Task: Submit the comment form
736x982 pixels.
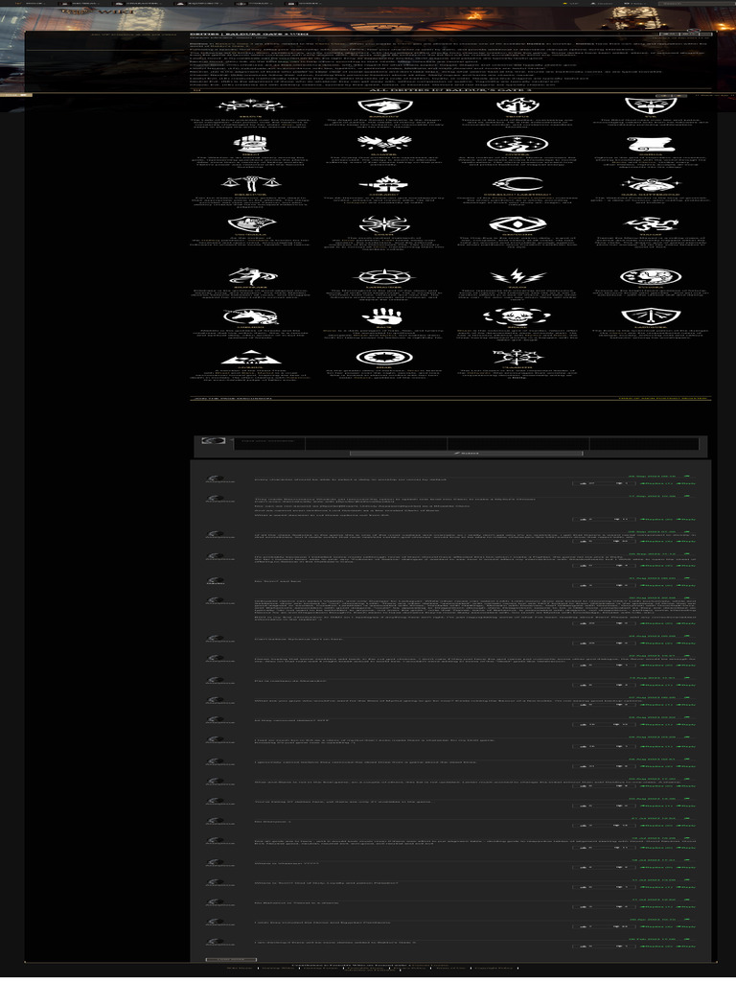Action: 467,453
